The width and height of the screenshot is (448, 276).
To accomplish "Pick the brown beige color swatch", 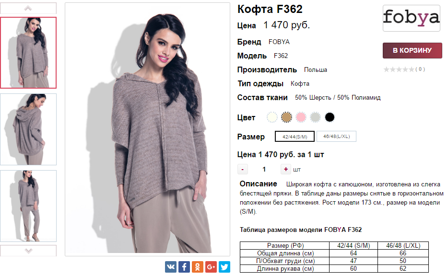I will tap(286, 117).
